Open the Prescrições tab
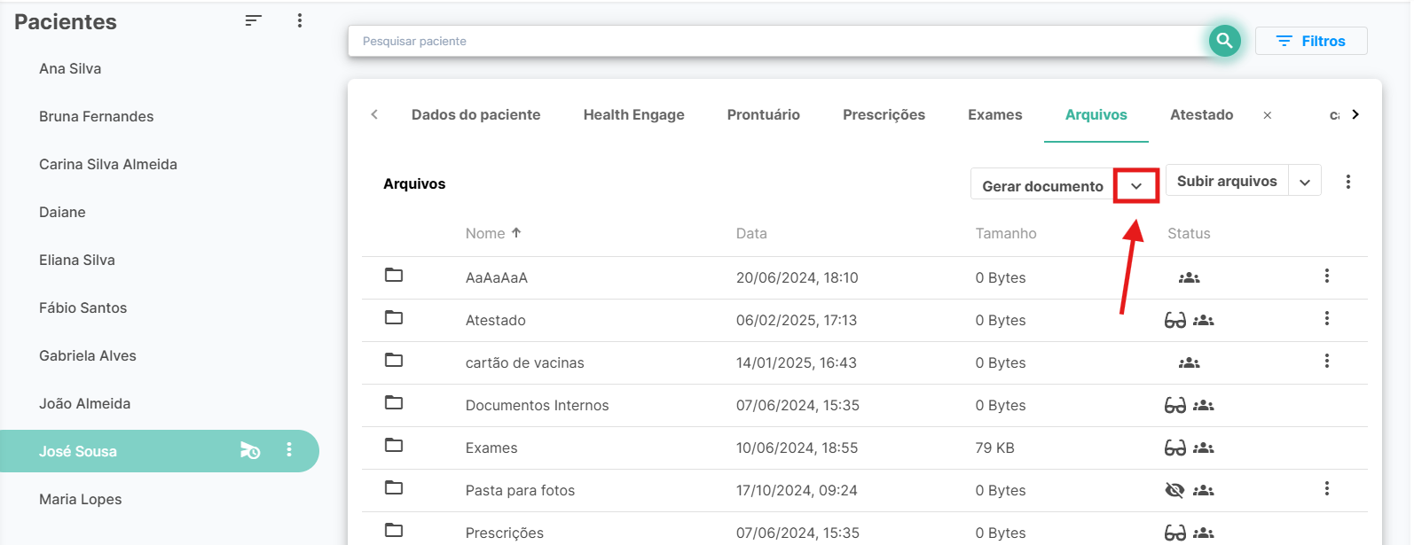Screen dimensions: 1414x545 [884, 114]
